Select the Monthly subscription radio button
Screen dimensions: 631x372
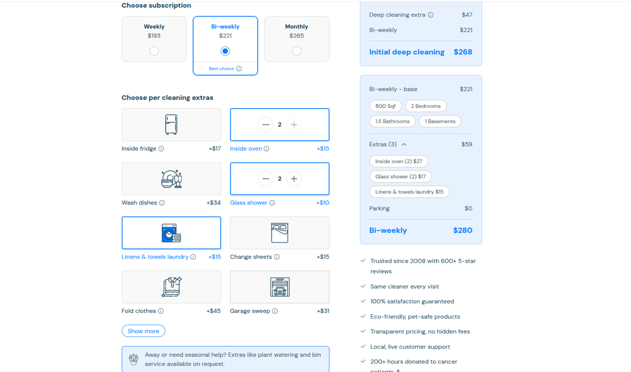(x=297, y=51)
